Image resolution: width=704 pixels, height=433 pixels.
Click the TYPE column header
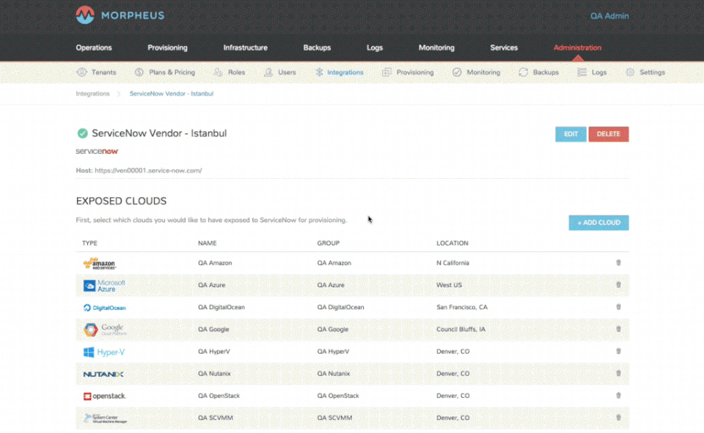89,243
